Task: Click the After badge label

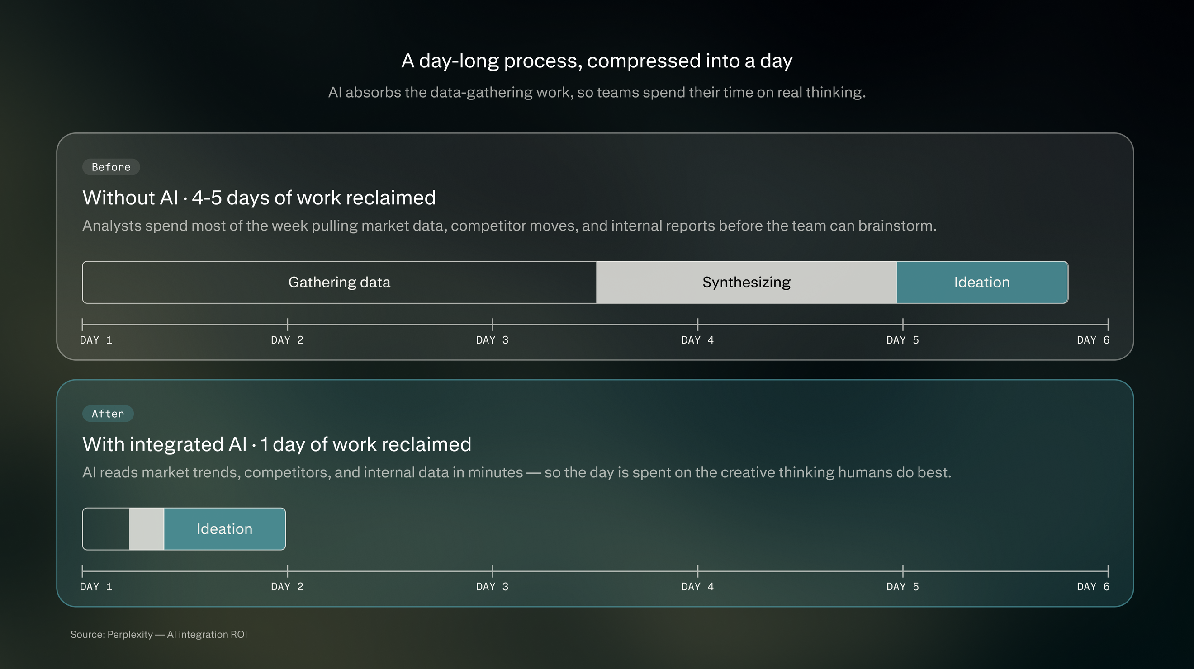Action: tap(108, 414)
